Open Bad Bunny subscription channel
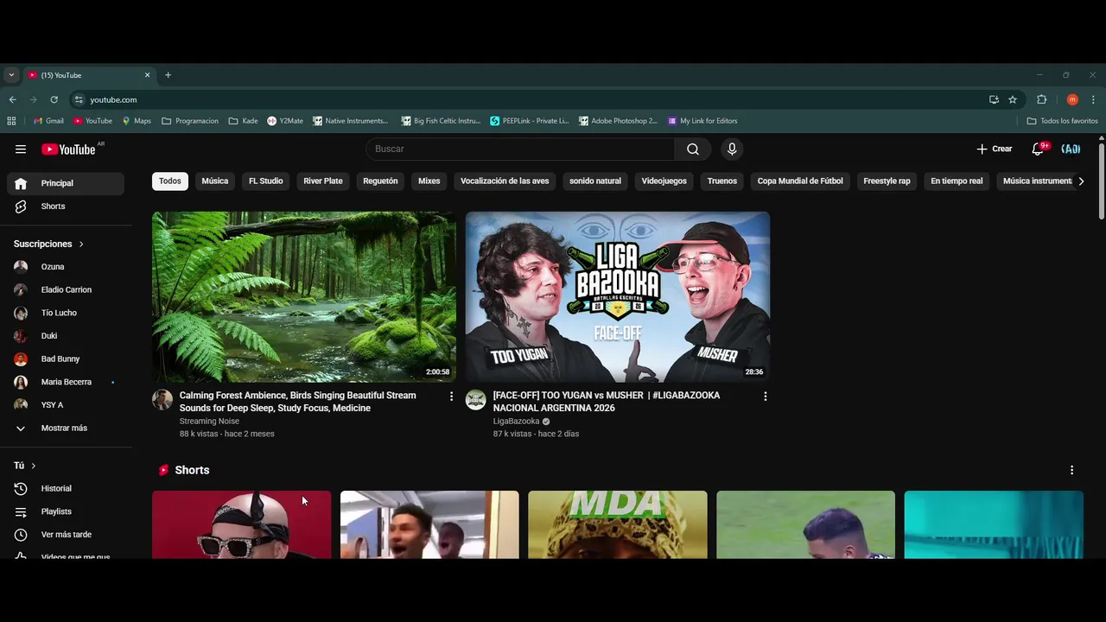 pos(66,359)
